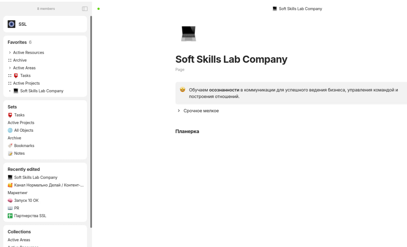Click the Soft Skills Lab Company title

coord(231,59)
